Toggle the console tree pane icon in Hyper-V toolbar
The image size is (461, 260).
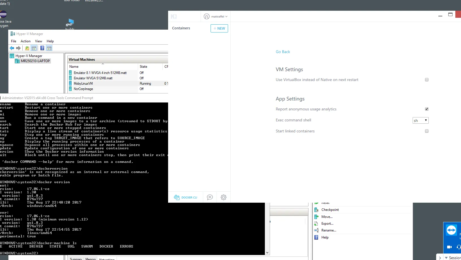click(34, 48)
